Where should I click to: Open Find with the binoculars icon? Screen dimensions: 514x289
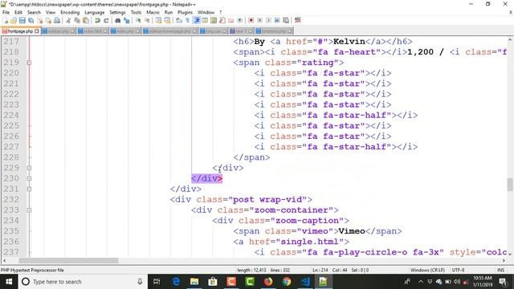[118, 20]
